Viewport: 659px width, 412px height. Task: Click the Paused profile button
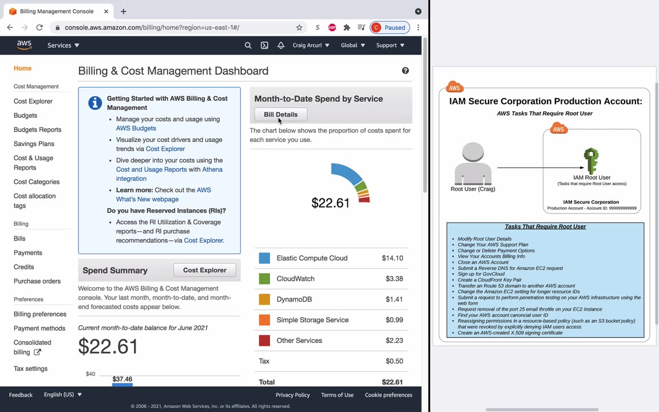tap(390, 27)
